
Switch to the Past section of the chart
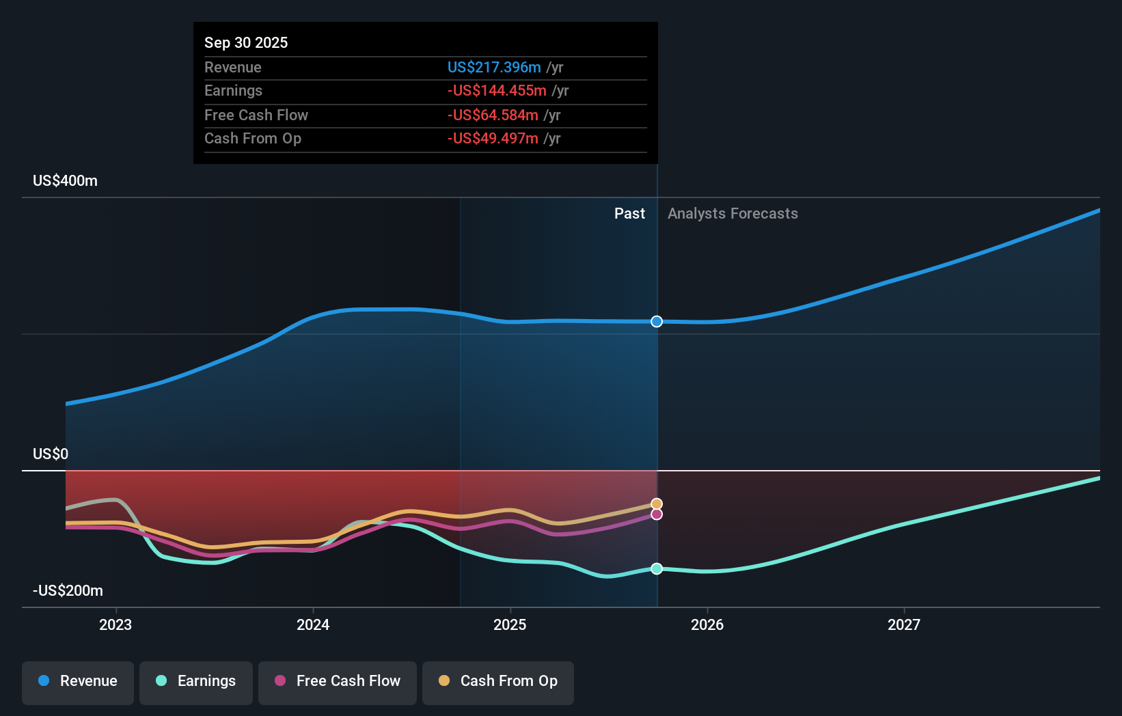point(629,213)
